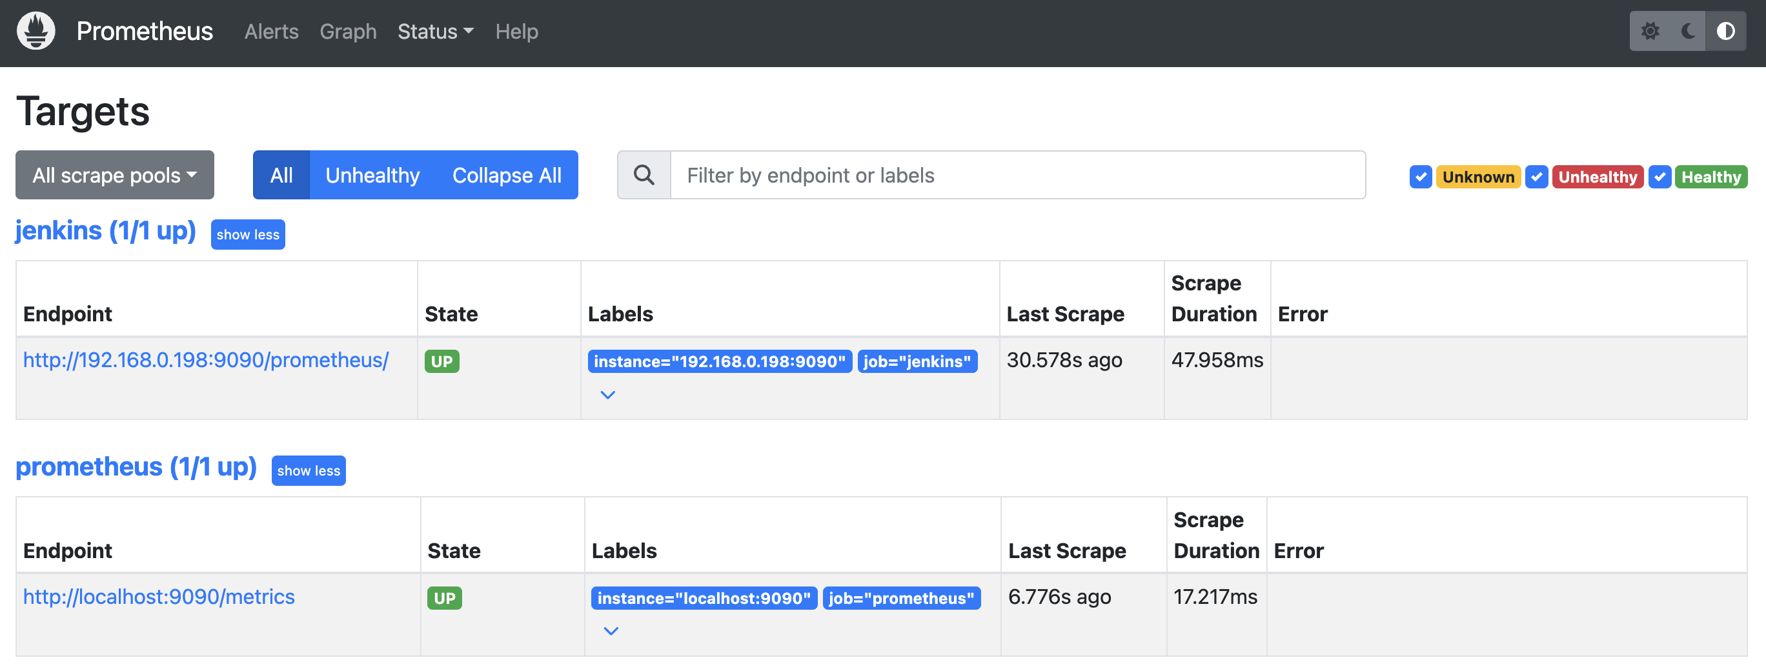Uncheck the Healthy state checkbox

[x=1659, y=177]
